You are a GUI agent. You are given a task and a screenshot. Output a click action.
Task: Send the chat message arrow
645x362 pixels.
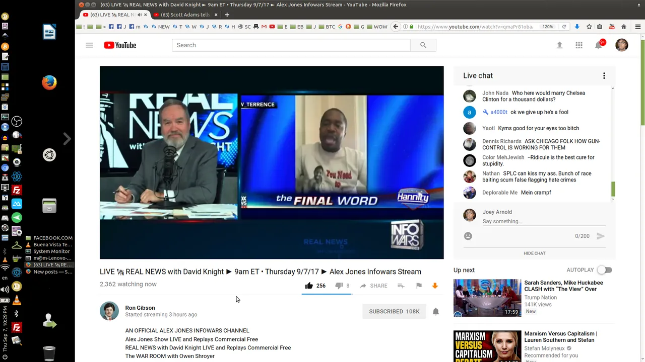coord(601,236)
